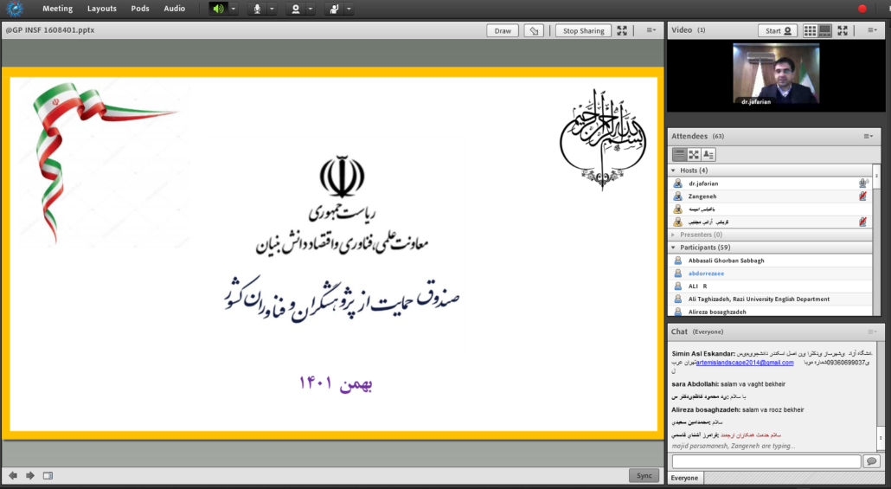Open the Meeting menu
The image size is (891, 489).
click(57, 9)
